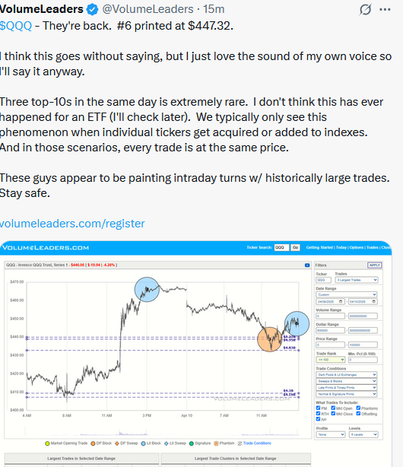Go to the Getting Started menu item

319,247
